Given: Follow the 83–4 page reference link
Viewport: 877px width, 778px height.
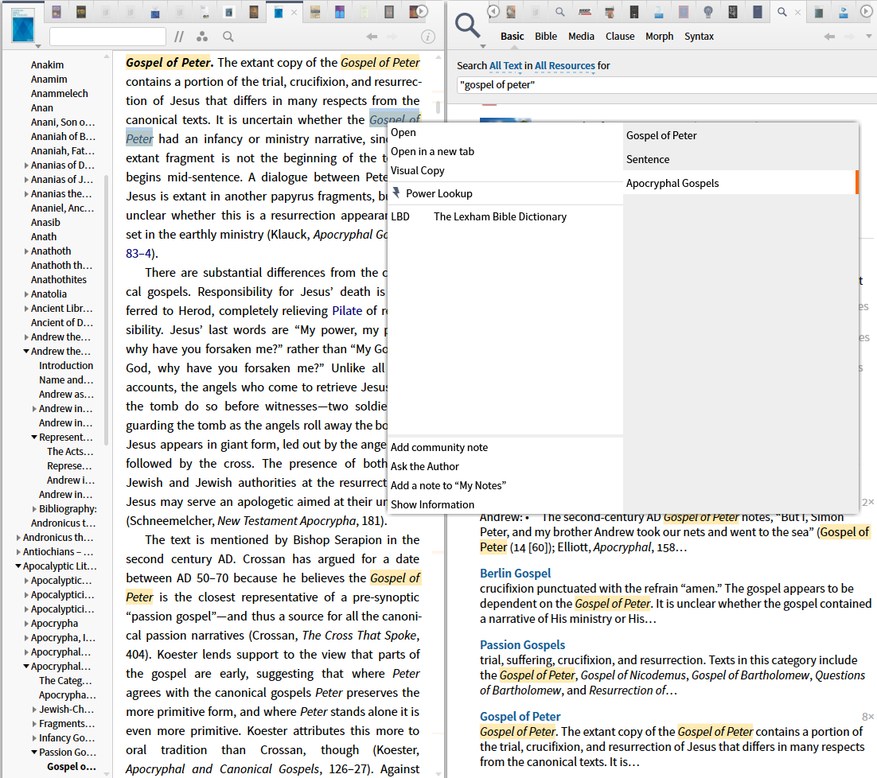Looking at the screenshot, I should click(138, 254).
